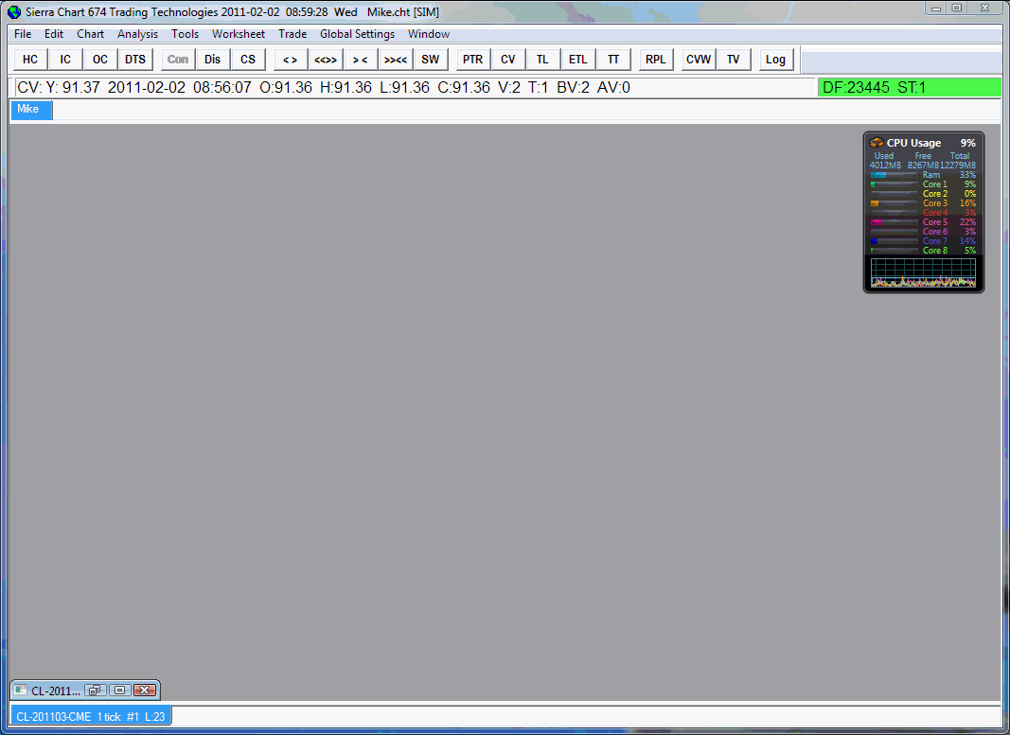Open the Edit menu
Viewport: 1010px width, 735px height.
coord(53,34)
